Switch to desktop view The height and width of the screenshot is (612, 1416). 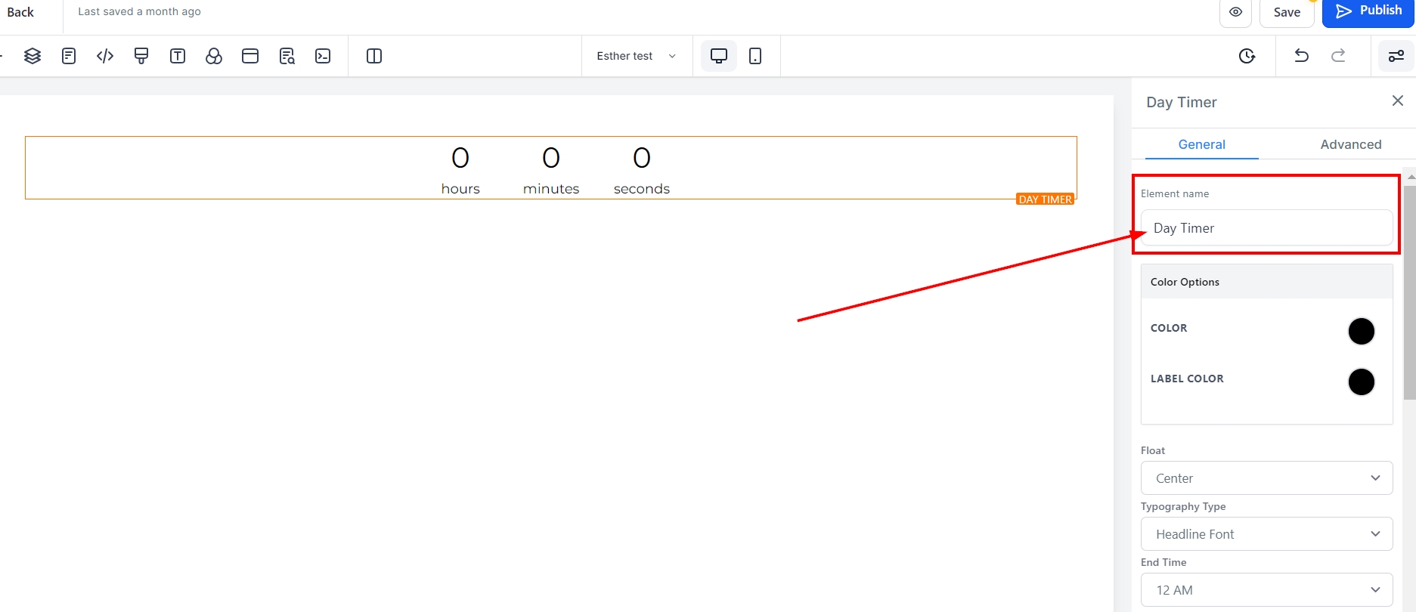718,56
